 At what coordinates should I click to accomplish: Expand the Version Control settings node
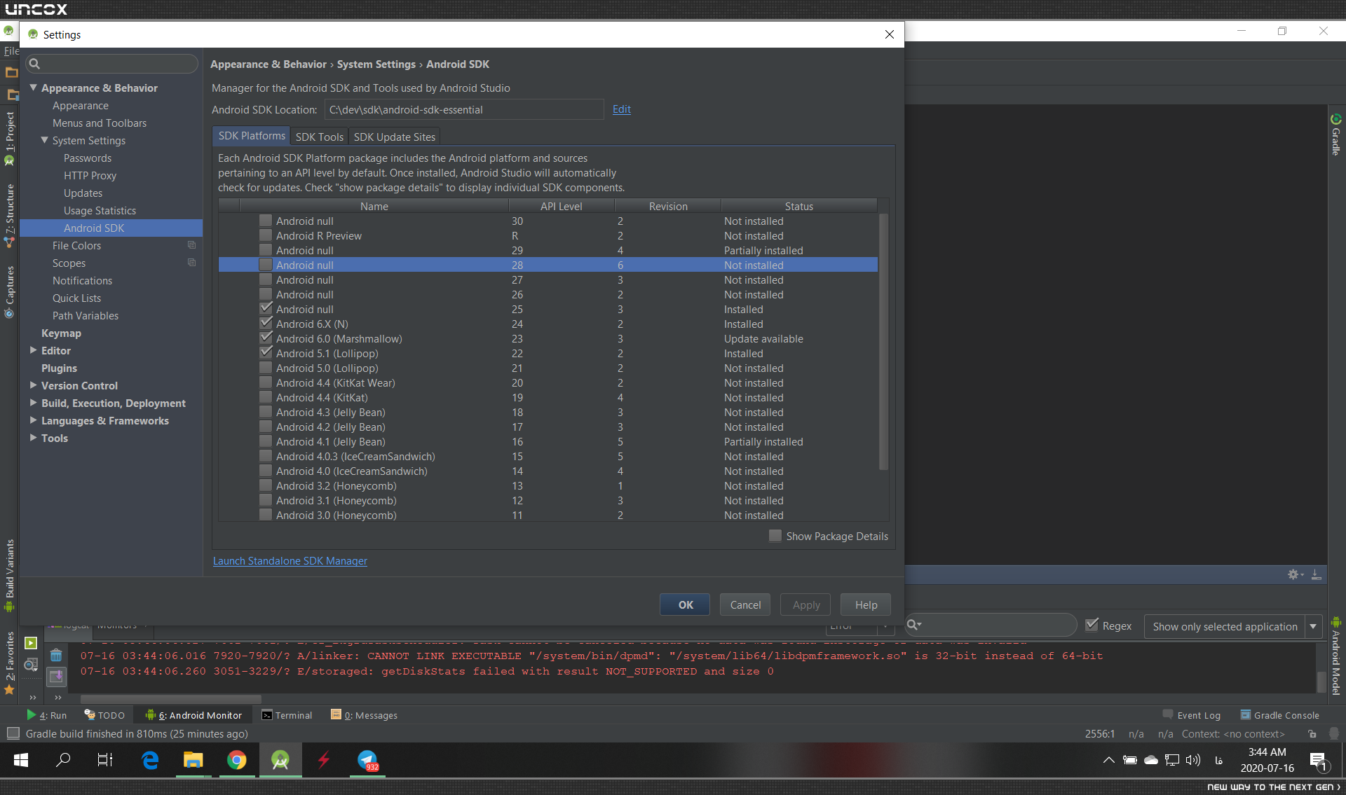point(33,385)
